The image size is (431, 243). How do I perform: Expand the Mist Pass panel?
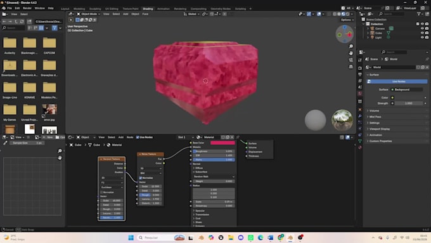click(375, 117)
